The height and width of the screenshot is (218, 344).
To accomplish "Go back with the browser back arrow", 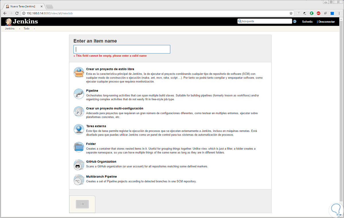I will click(5, 13).
